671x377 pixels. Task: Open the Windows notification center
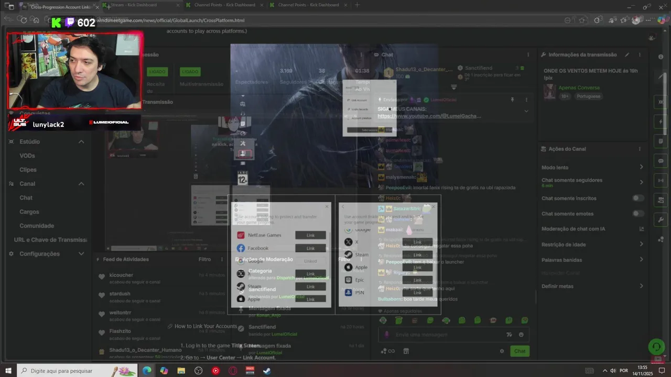662,371
